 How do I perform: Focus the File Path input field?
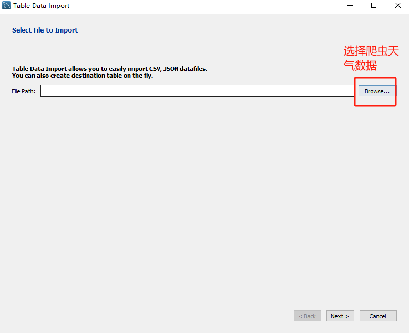pos(198,91)
